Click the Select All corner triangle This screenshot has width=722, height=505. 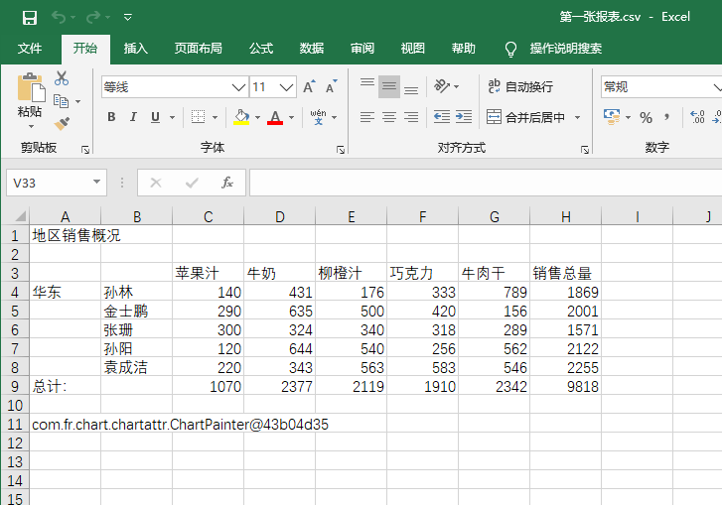click(x=19, y=216)
